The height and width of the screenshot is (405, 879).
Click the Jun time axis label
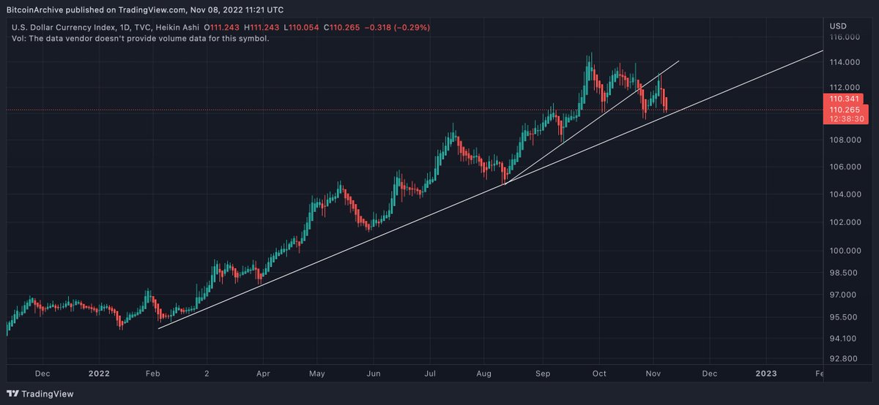point(374,372)
